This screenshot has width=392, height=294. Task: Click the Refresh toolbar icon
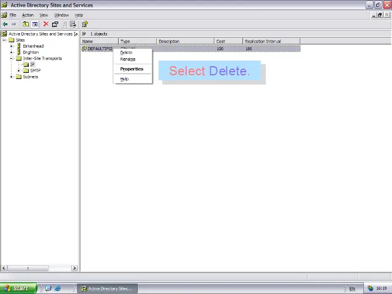(x=64, y=24)
